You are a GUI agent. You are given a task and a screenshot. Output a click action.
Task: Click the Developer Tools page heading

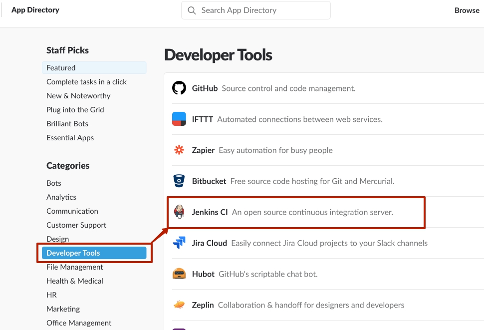pos(218,55)
